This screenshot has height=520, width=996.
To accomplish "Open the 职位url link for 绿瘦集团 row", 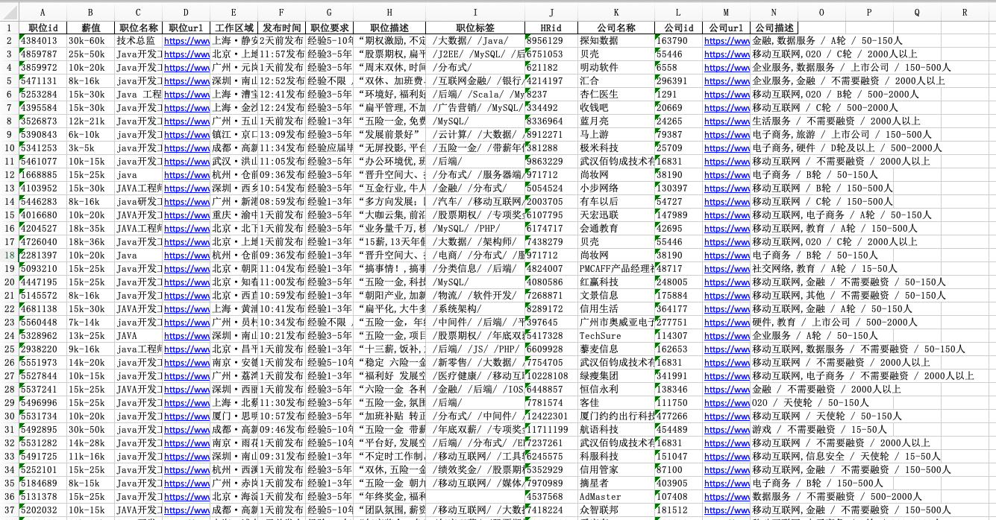I will click(x=186, y=376).
